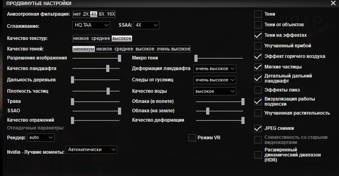The width and height of the screenshot is (339, 176).
Task: Click the Разрешение изображения slider handle
Action: 120,58
